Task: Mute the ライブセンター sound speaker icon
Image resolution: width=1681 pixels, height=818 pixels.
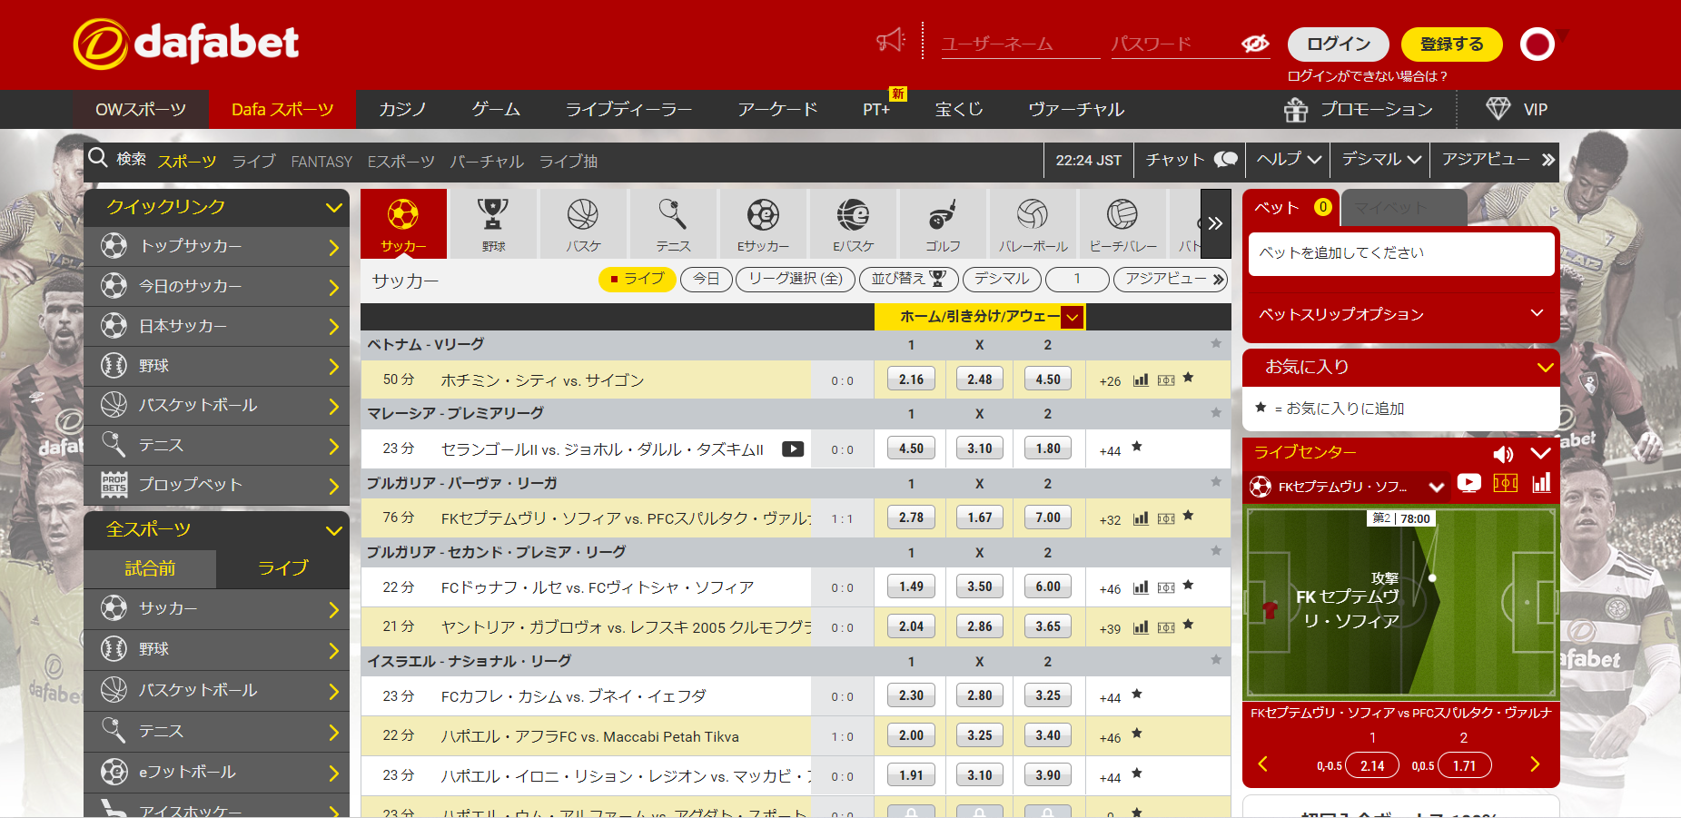Action: pyautogui.click(x=1503, y=454)
